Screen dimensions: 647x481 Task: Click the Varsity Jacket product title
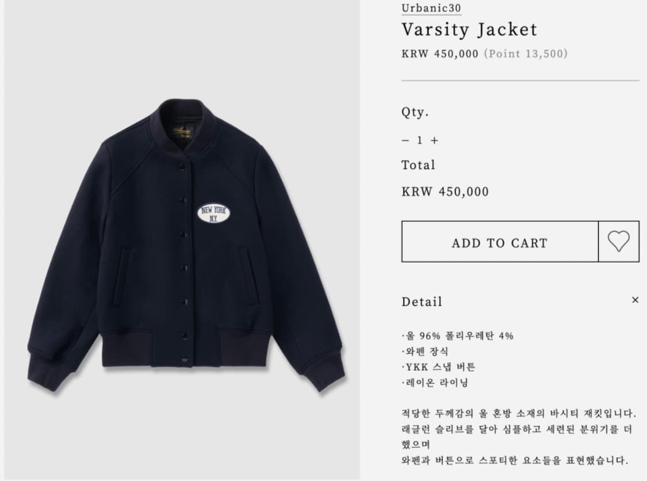(x=469, y=29)
